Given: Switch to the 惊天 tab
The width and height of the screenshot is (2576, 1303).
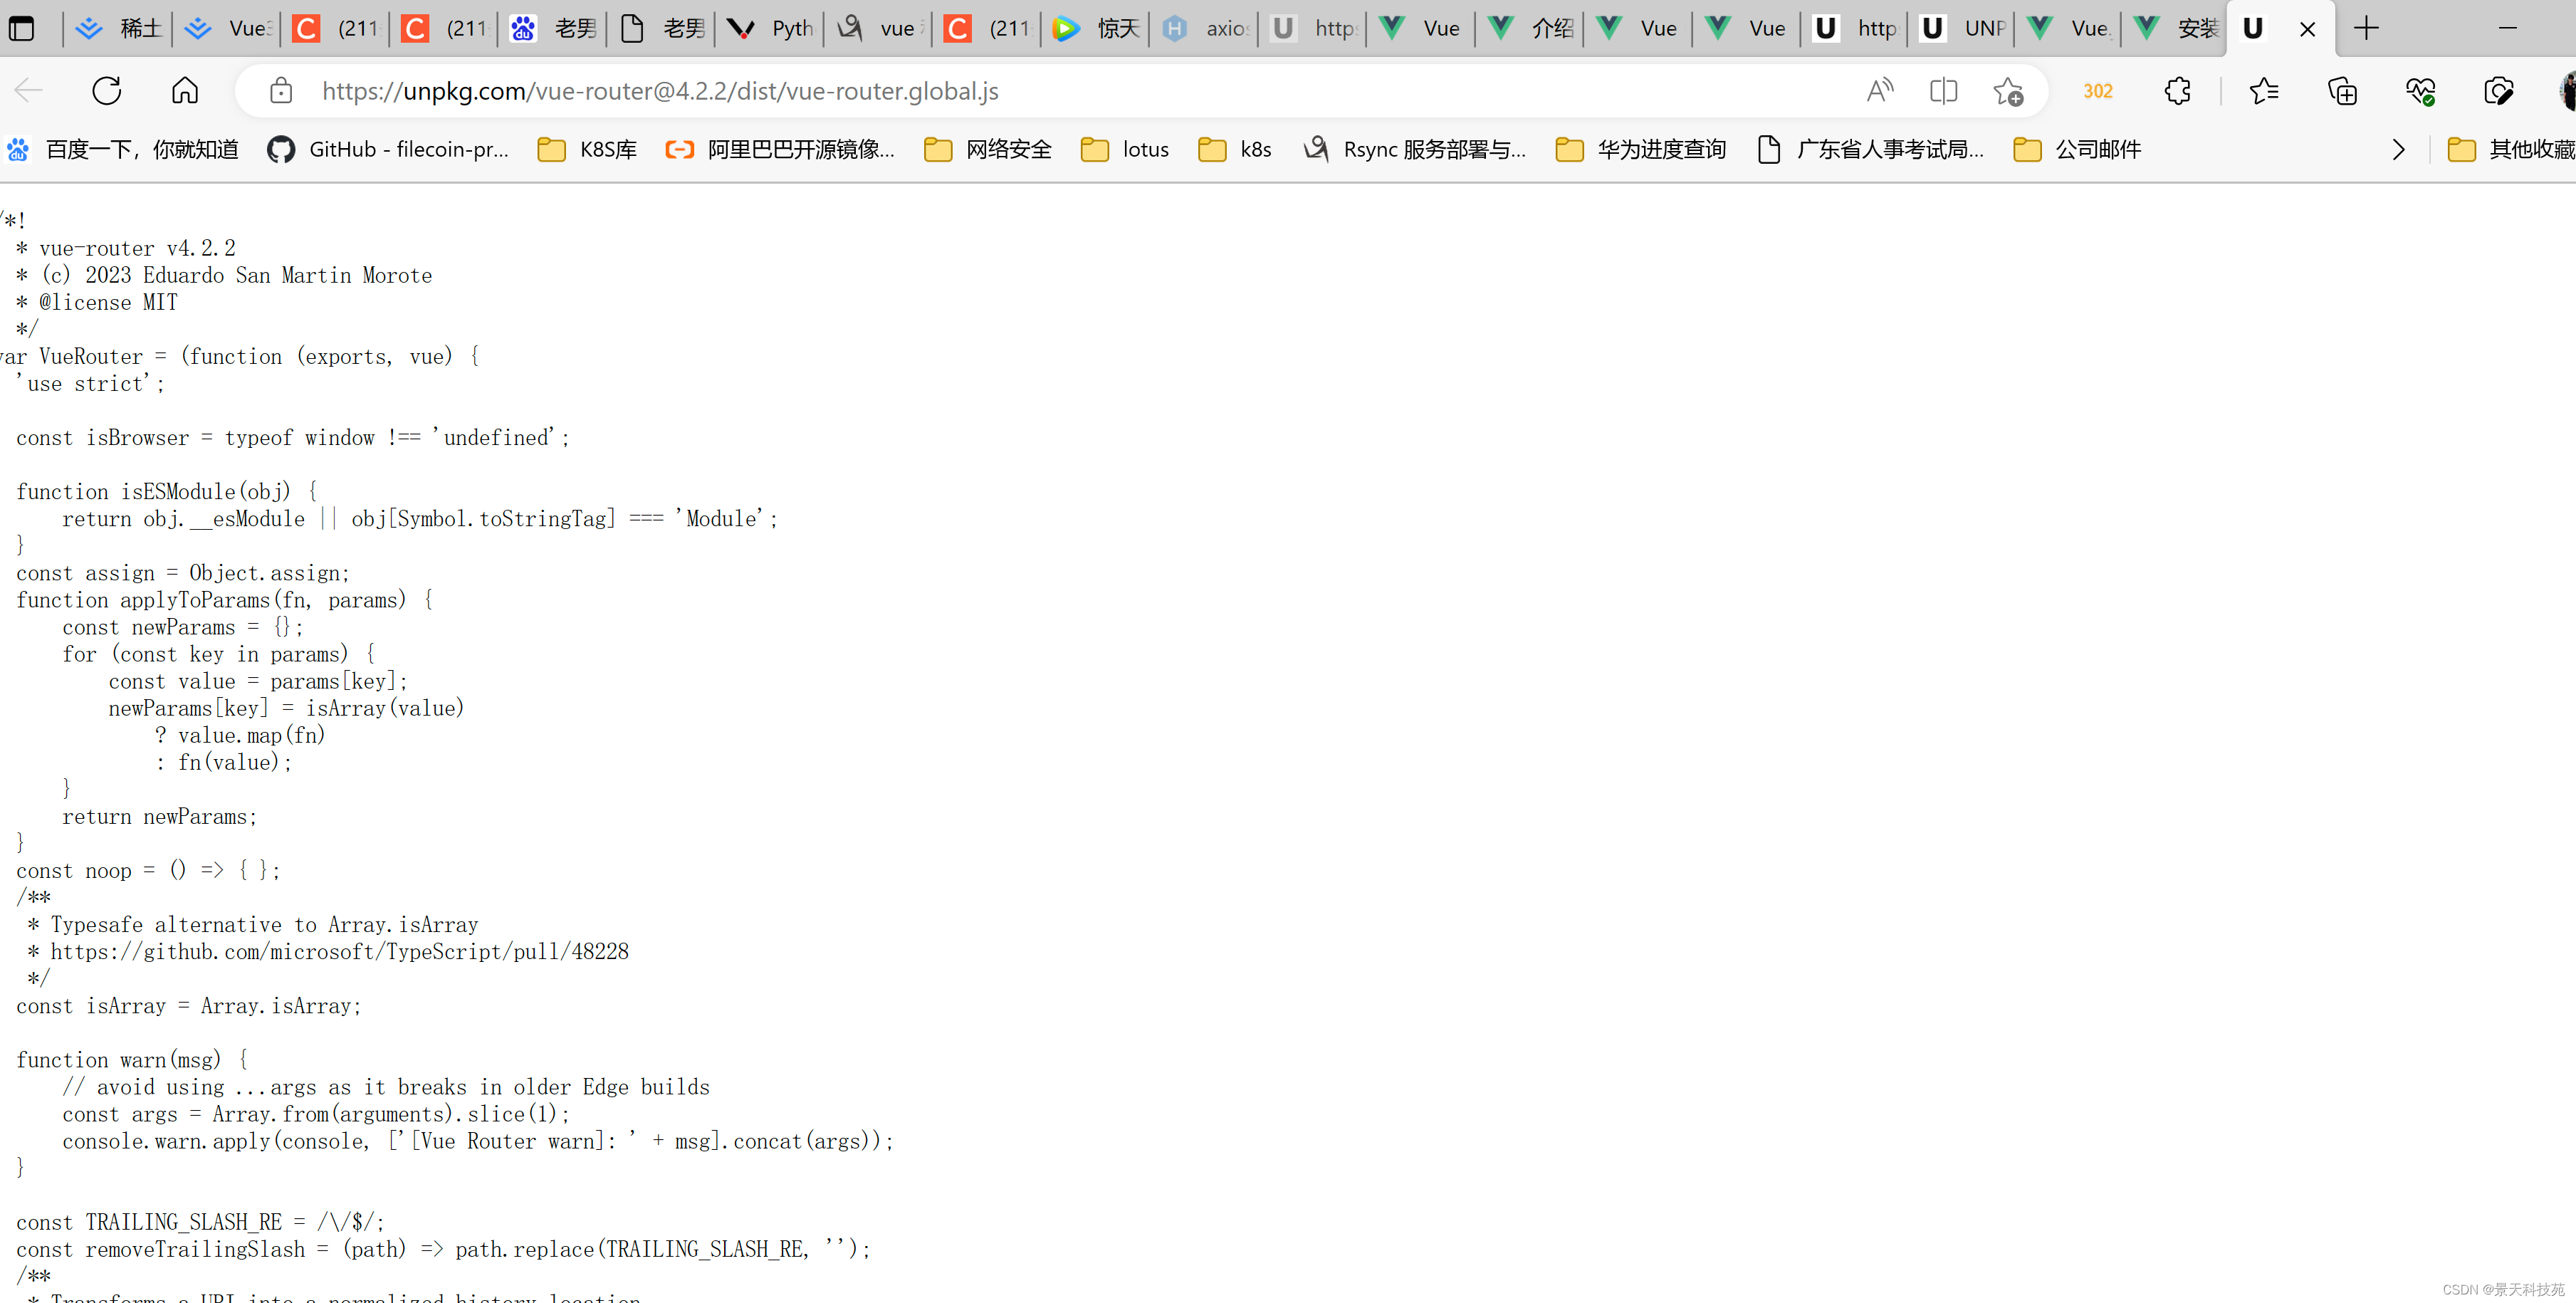Looking at the screenshot, I should [1096, 28].
